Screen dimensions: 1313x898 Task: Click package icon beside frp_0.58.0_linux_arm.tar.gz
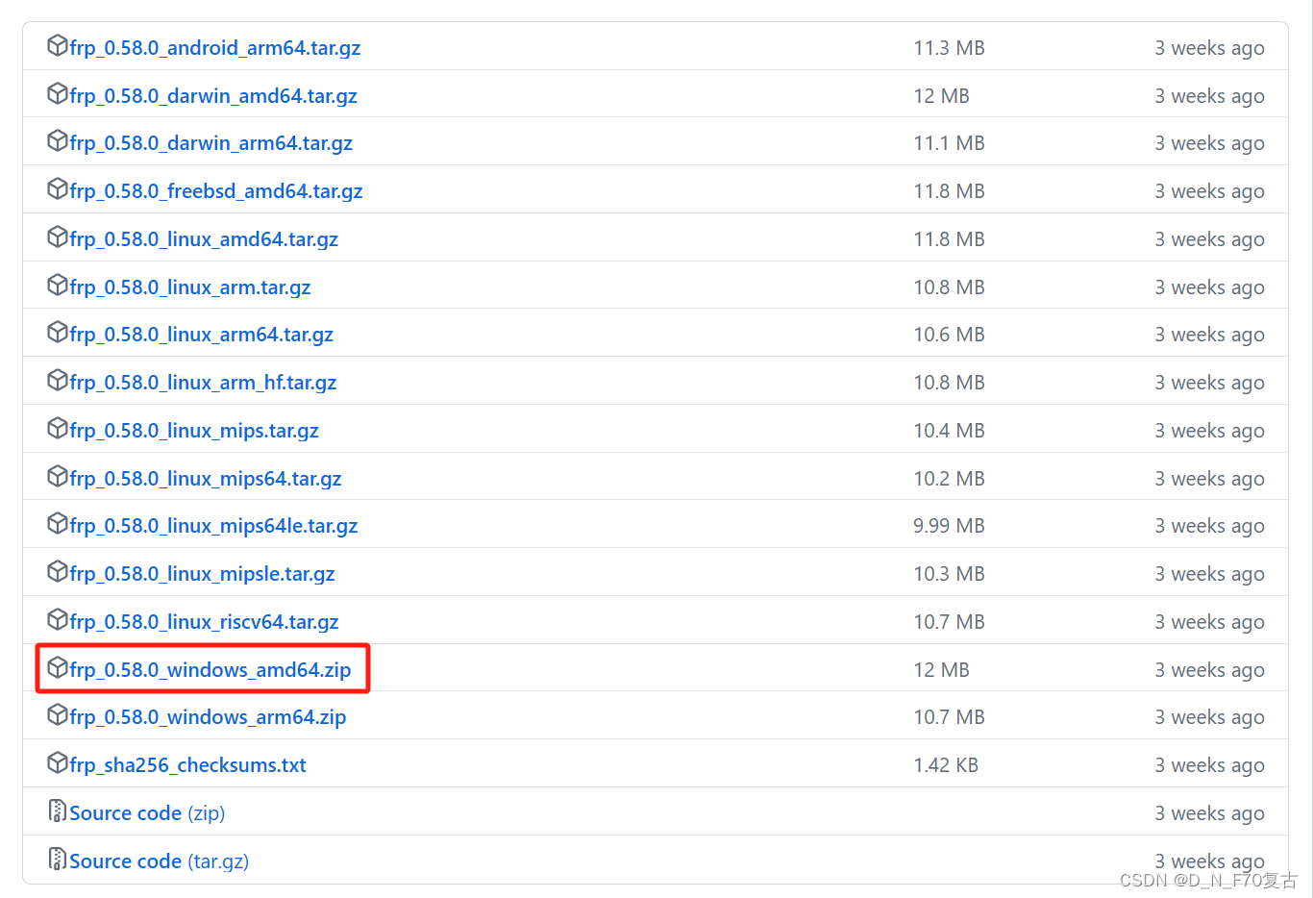tap(58, 285)
